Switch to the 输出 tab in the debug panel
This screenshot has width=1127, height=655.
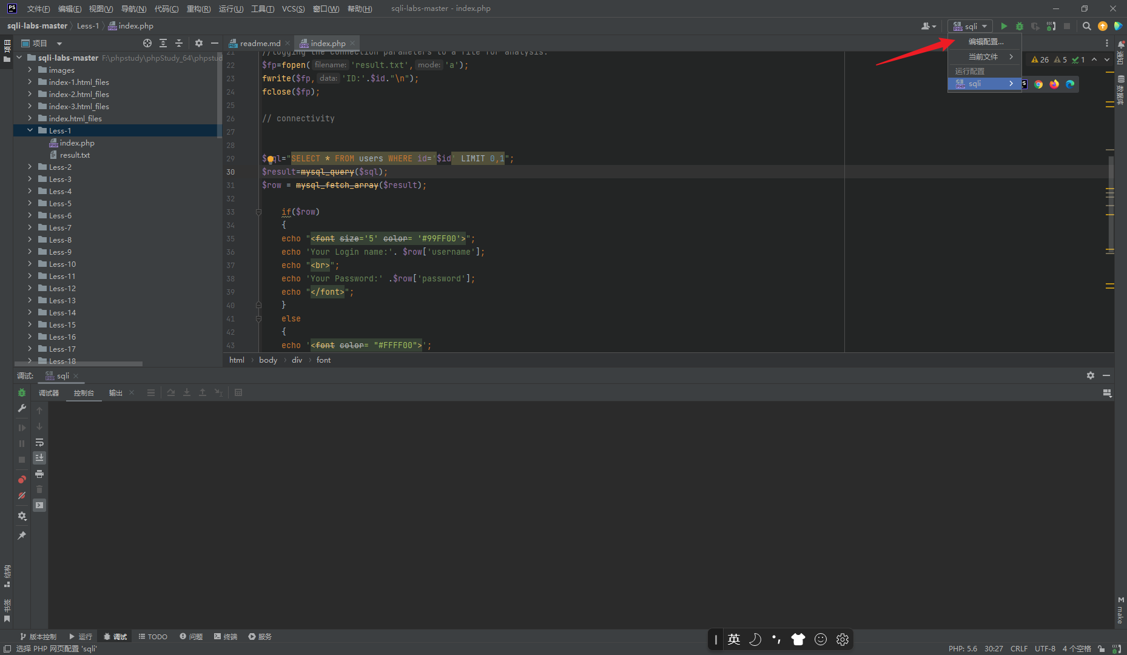[x=115, y=392]
